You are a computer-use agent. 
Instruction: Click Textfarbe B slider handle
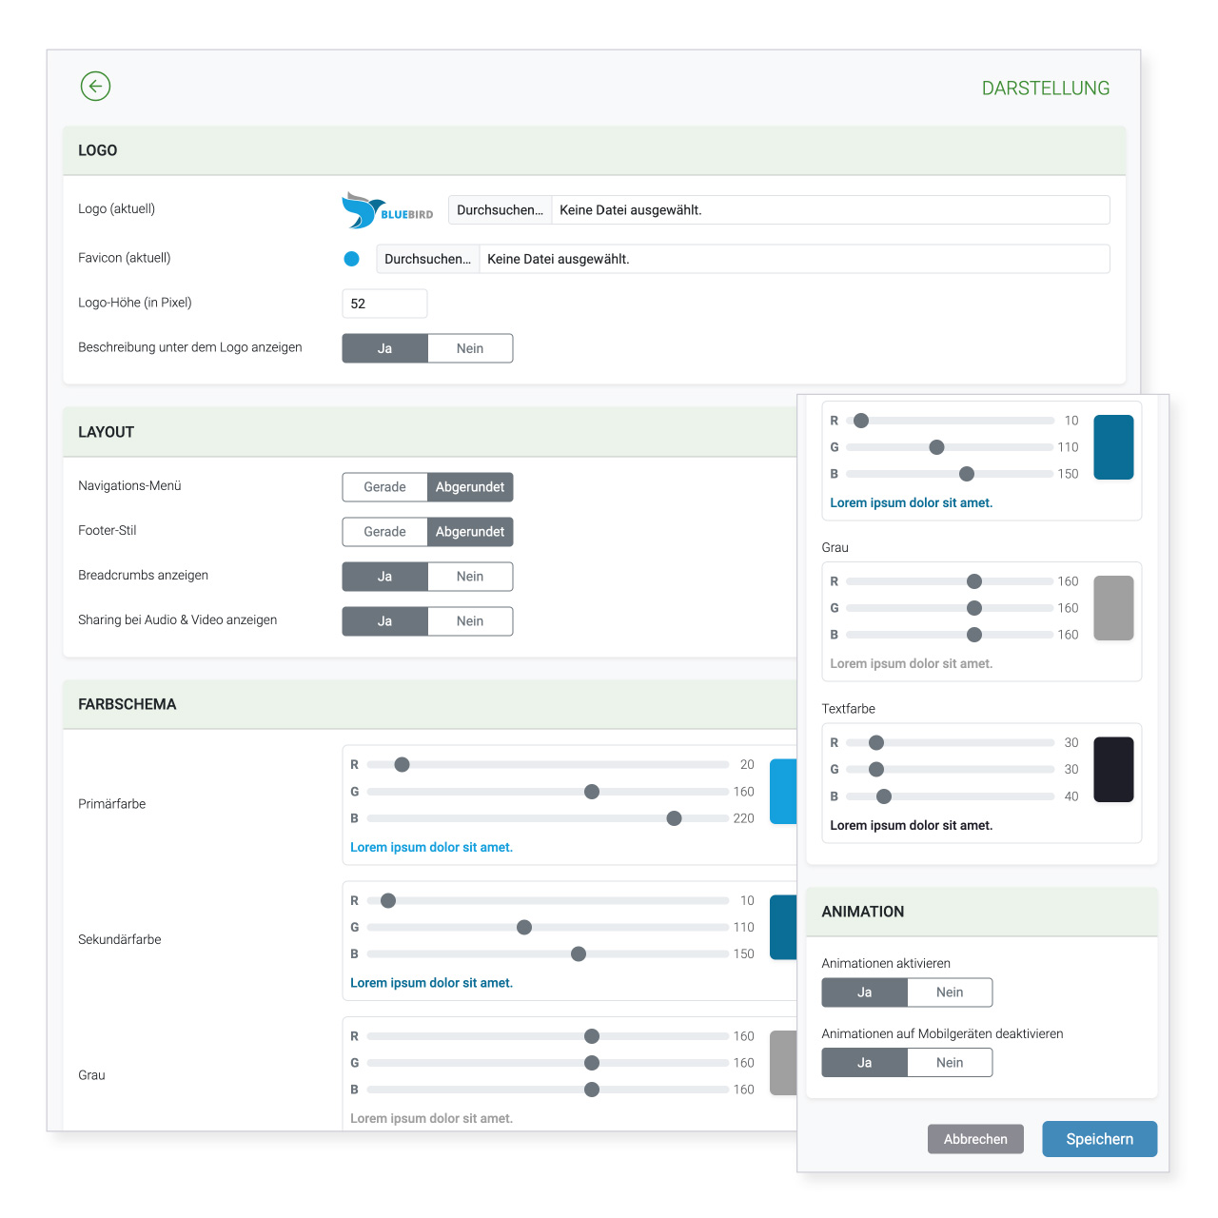[x=884, y=796]
